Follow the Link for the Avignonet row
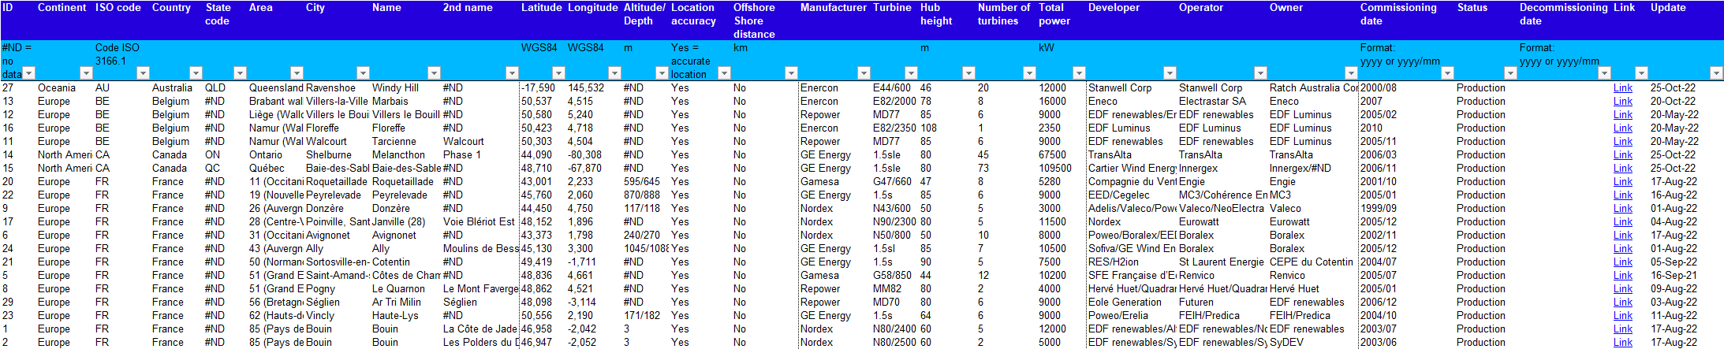This screenshot has width=1724, height=349. point(1622,236)
